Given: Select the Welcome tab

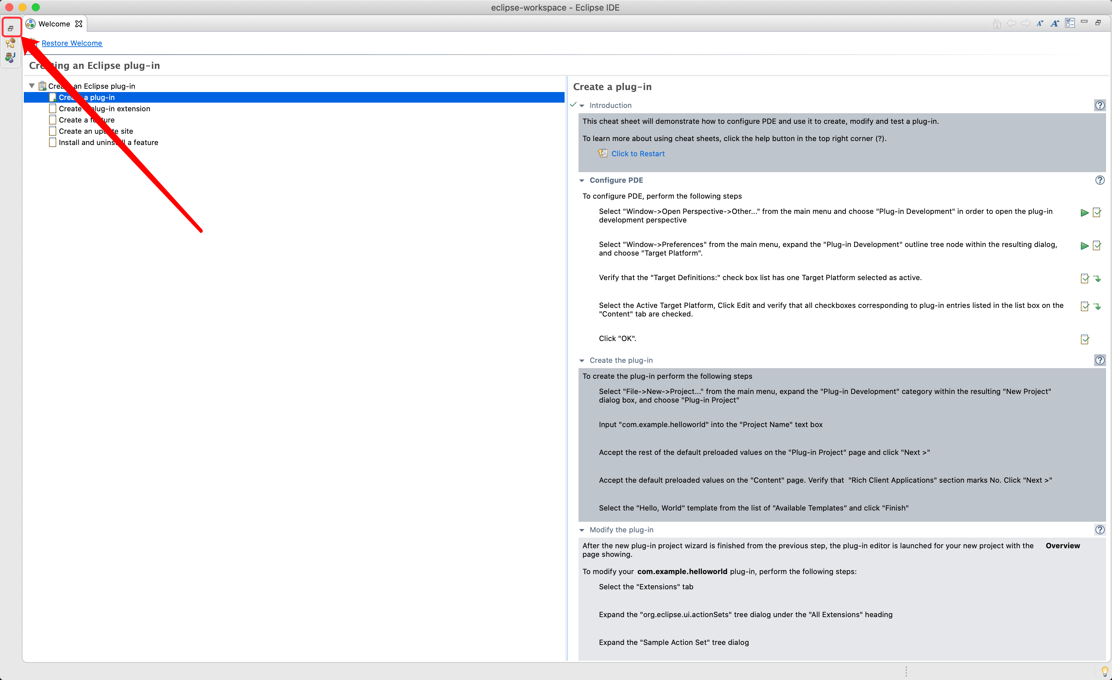Looking at the screenshot, I should (x=54, y=24).
